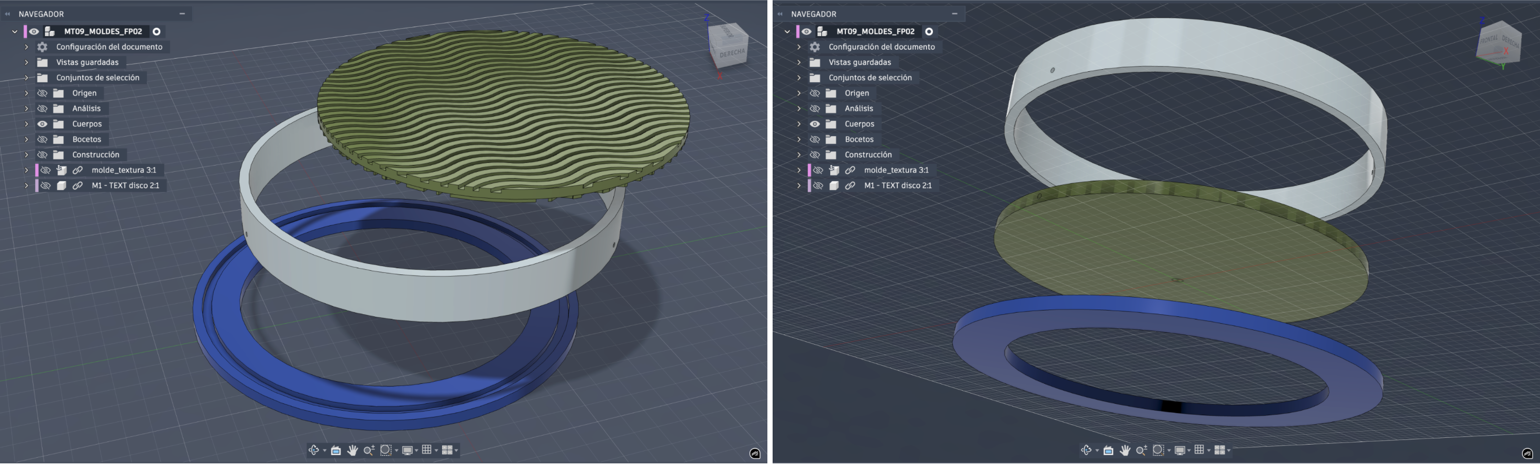The image size is (1540, 464).
Task: Click Viewports layout icon in left toolbar
Action: (x=447, y=450)
